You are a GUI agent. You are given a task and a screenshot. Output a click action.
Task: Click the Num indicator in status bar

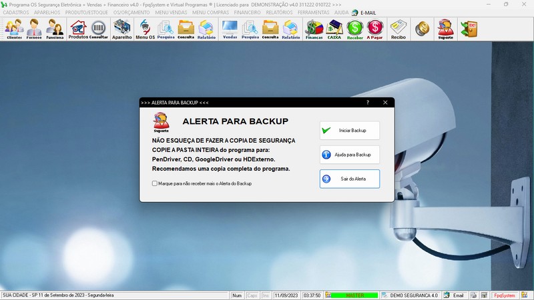tap(237, 295)
